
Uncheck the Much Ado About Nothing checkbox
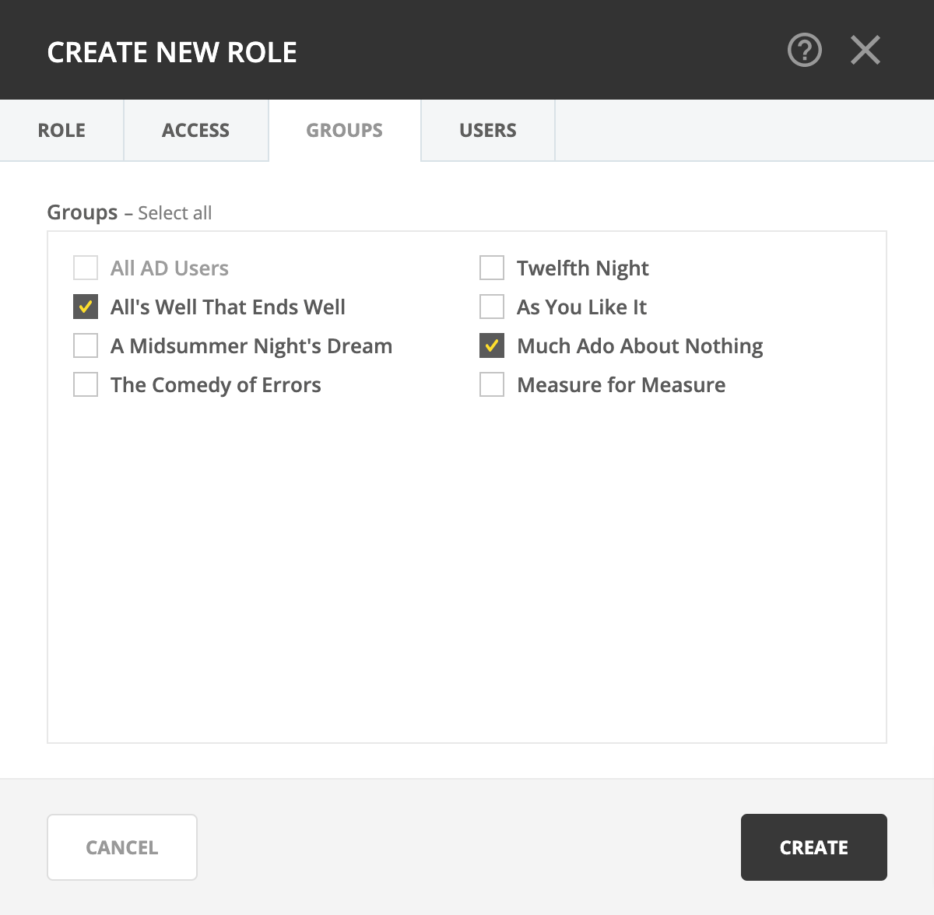492,345
